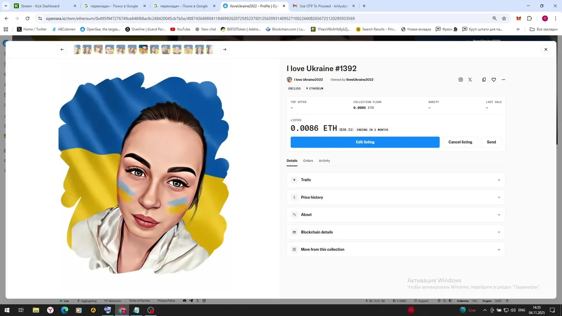Viewport: 562px width, 316px height.
Task: Open the three-dots more options menu
Action: 503,80
